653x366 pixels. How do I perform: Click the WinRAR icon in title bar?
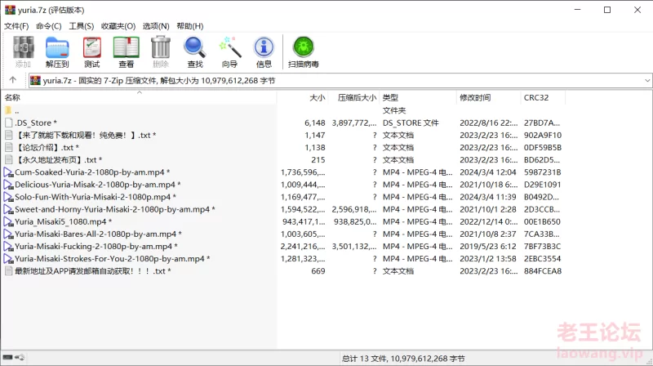pos(10,10)
